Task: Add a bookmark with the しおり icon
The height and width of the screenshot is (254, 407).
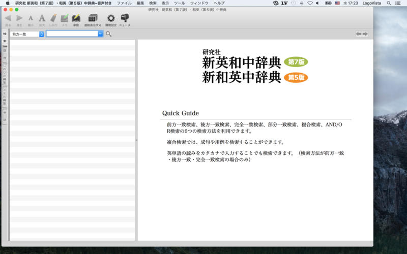Action: (x=53, y=18)
